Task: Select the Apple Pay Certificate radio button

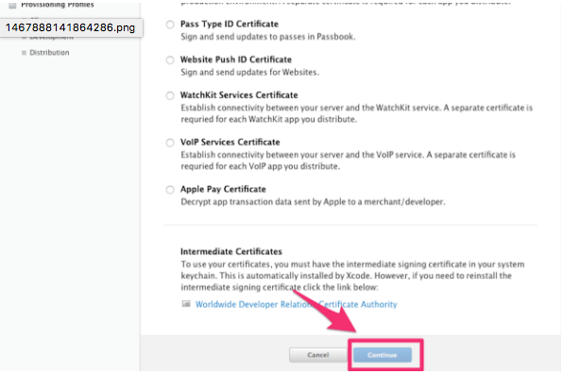Action: coord(170,190)
